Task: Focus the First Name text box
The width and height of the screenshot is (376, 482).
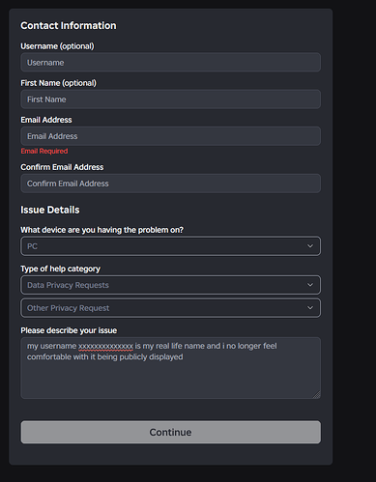Action: pyautogui.click(x=170, y=99)
